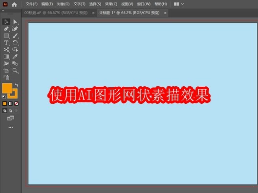Set fill to None
The width and height of the screenshot is (258, 193).
pyautogui.click(x=16, y=103)
